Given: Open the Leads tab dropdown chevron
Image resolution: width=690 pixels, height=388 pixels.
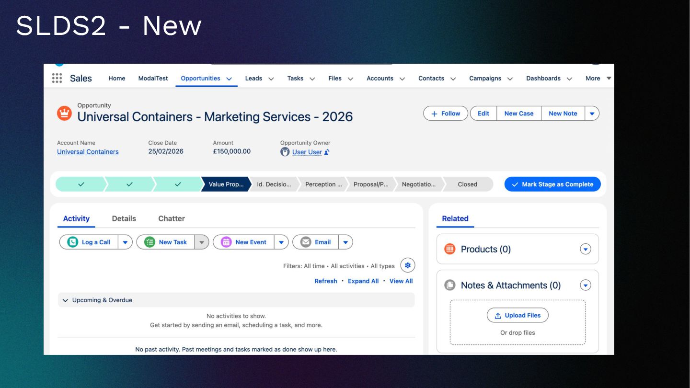Looking at the screenshot, I should pos(271,79).
